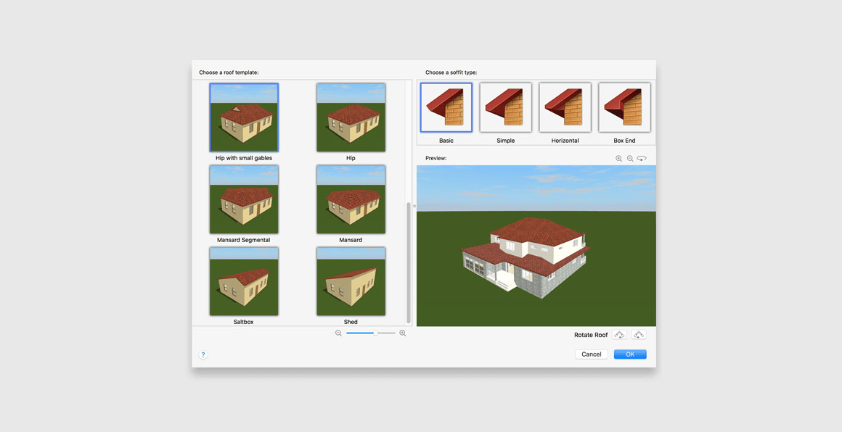
Task: Click the 'Hip with small gables' label
Action: [x=244, y=158]
